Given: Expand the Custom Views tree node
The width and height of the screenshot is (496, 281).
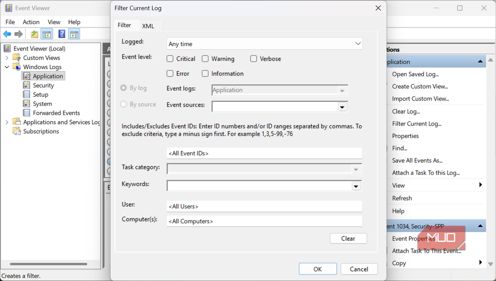Looking at the screenshot, I should pyautogui.click(x=7, y=58).
